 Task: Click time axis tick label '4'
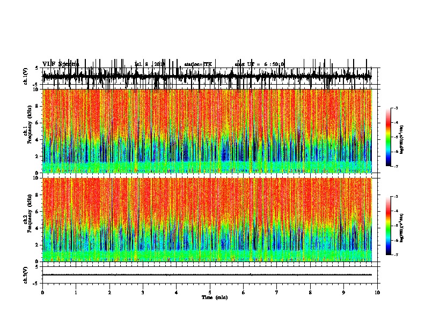[x=177, y=293]
